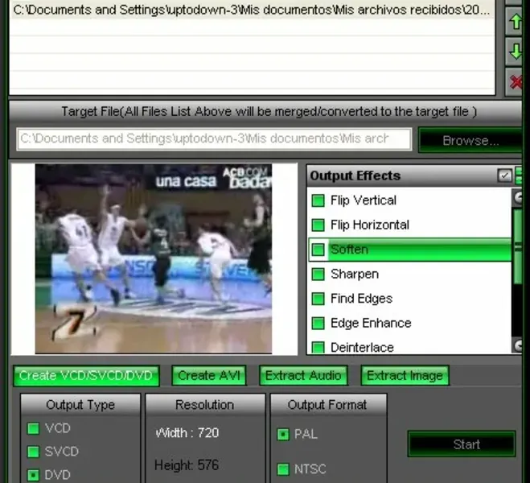Viewport: 530px width, 483px height.
Task: Select the source file row in list
Action: pyautogui.click(x=252, y=10)
